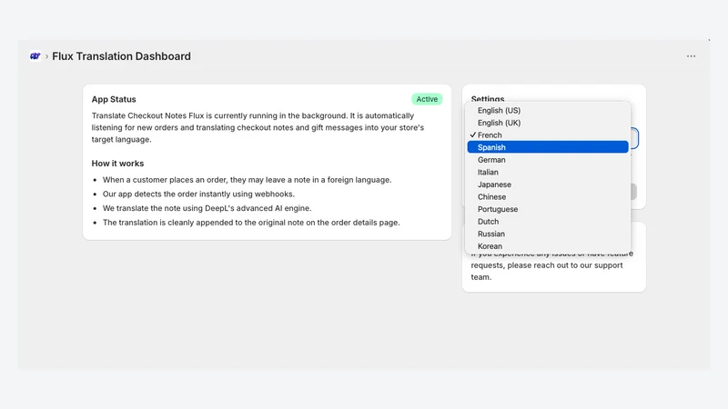The height and width of the screenshot is (409, 728).
Task: Click the Active status badge
Action: click(427, 99)
